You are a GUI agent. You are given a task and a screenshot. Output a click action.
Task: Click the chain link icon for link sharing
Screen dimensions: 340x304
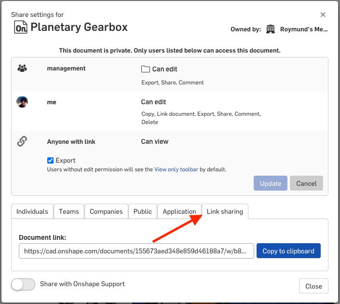(22, 142)
